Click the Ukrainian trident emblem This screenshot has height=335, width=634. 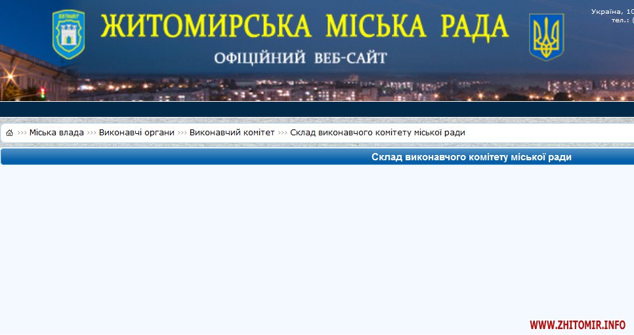(x=546, y=37)
